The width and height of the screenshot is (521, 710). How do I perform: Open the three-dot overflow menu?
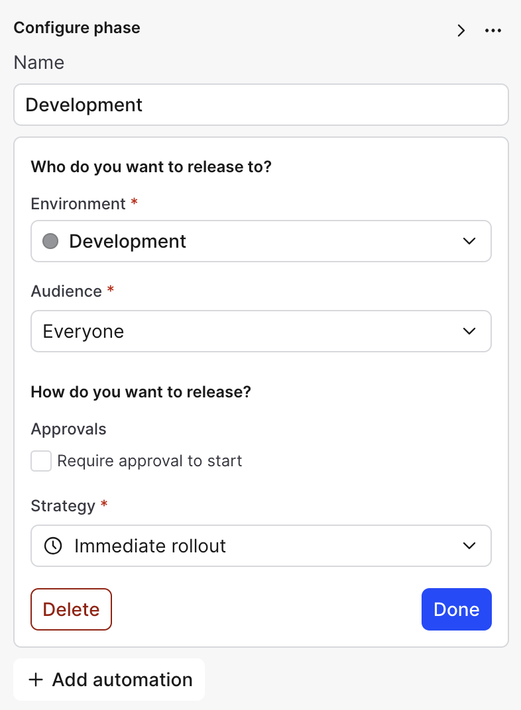493,30
